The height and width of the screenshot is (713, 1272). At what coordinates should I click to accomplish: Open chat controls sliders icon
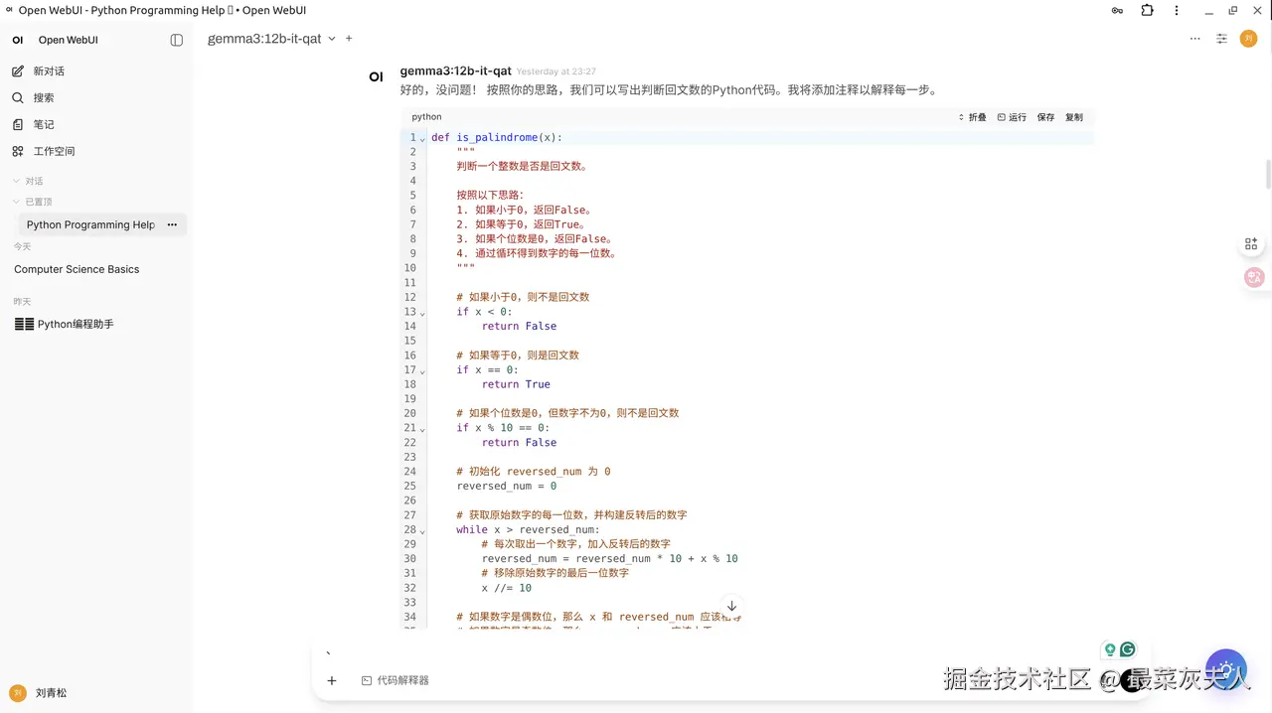pos(1222,39)
